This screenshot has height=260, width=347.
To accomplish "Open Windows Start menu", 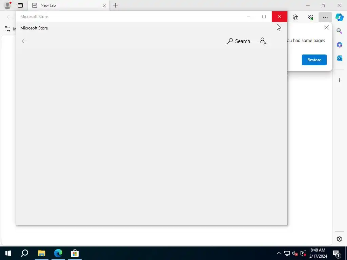I will click(8, 253).
